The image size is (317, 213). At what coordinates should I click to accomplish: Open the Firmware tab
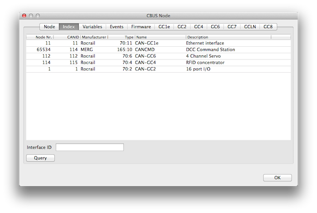(x=141, y=27)
